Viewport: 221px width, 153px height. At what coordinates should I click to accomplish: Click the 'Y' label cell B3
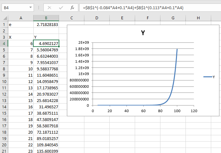(46, 37)
